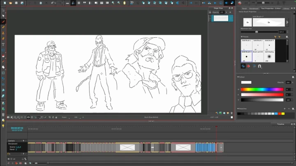Click the Scene name link in timeline
Image resolution: width=296 pixels, height=166 pixels.
point(18,147)
